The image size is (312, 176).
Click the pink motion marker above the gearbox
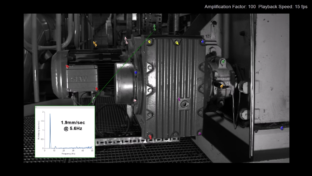[126, 40]
